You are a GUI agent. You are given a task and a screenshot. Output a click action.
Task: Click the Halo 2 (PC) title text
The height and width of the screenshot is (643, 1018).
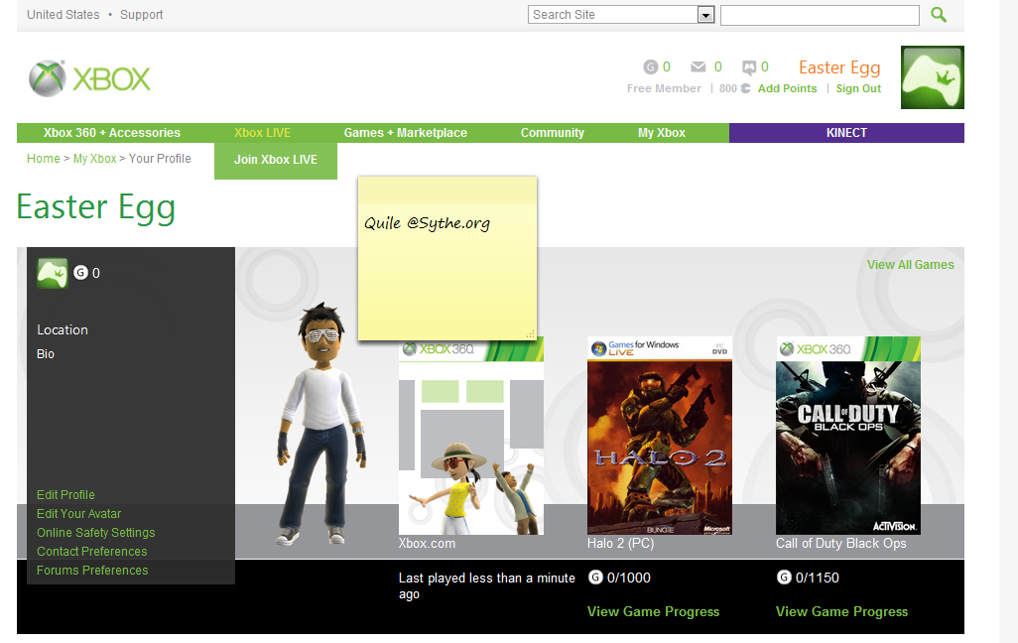tap(620, 544)
